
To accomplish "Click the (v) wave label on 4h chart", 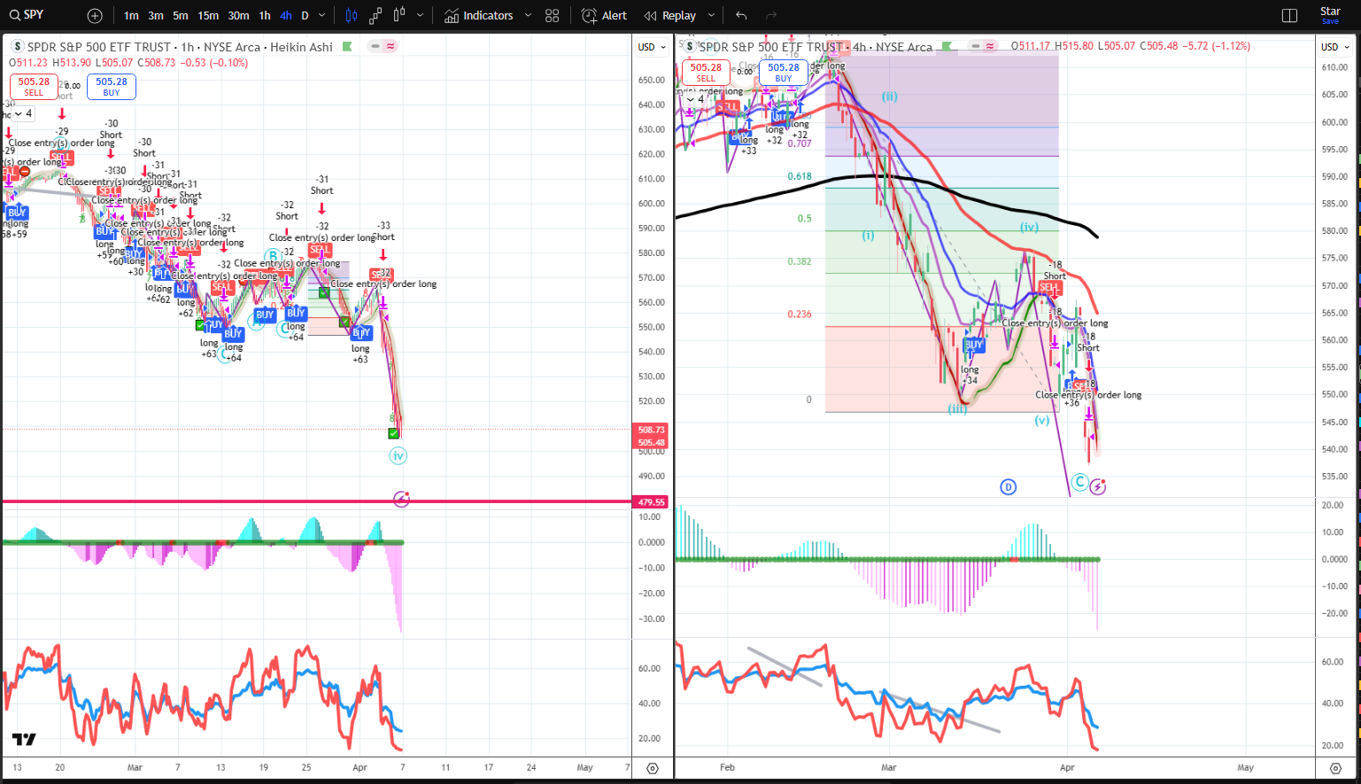I will [x=1041, y=421].
